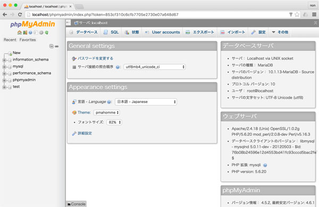Click the New database icon in the tree
Screen dimensions: 319x207
point(10,54)
